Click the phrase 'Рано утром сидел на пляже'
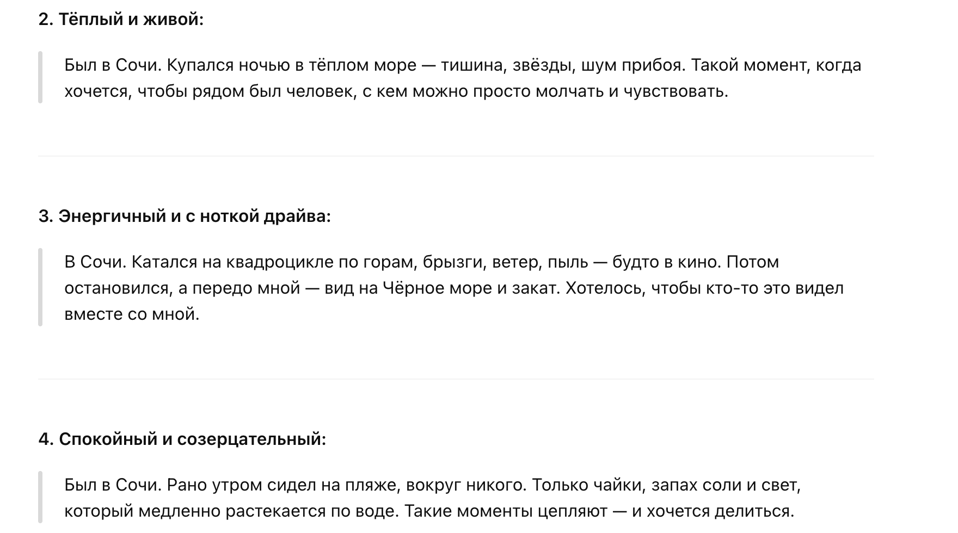This screenshot has height=533, width=958. point(283,485)
